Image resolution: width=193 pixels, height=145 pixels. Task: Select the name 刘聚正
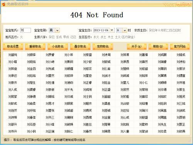point(181,125)
